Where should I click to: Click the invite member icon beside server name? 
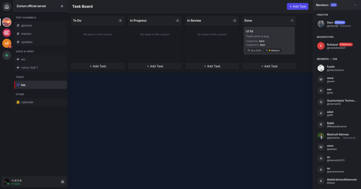coord(62,6)
